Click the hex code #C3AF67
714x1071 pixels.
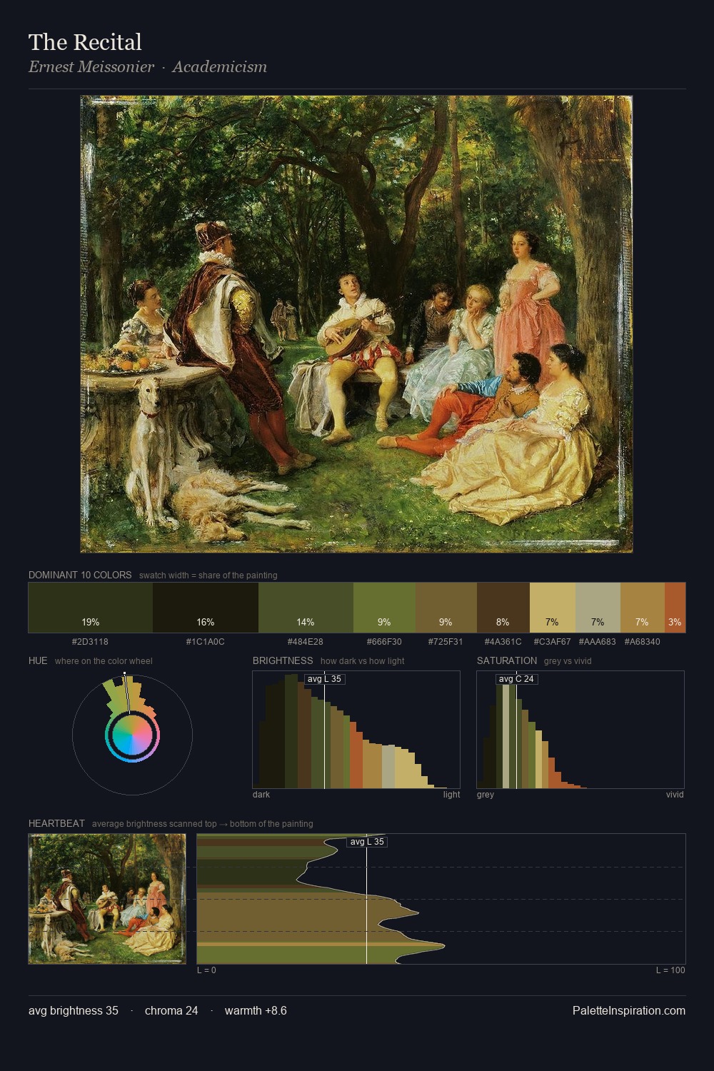click(x=552, y=642)
